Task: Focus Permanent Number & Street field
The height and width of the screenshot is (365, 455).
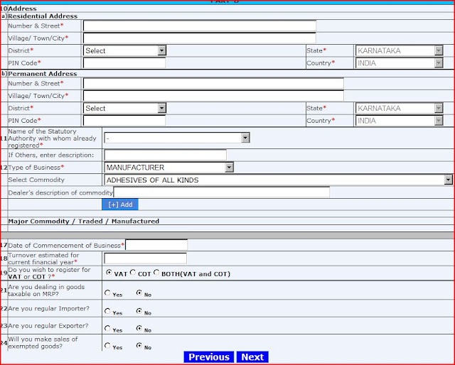Action: coord(213,84)
